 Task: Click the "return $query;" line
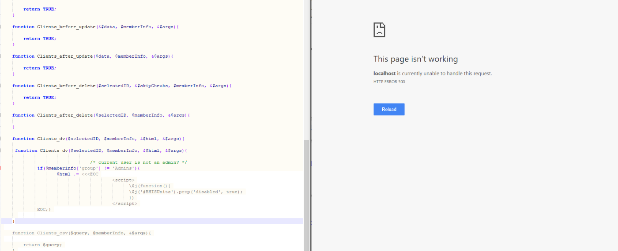[x=43, y=245]
